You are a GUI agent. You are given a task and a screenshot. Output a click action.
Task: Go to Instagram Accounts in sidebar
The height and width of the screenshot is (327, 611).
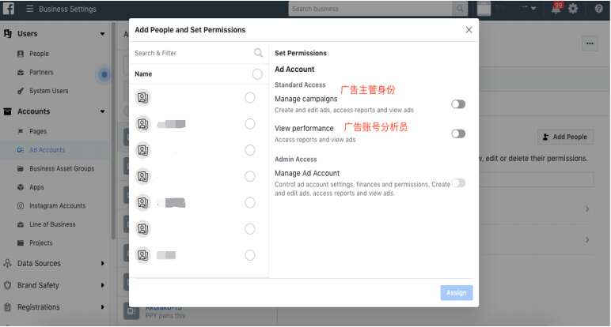(57, 205)
